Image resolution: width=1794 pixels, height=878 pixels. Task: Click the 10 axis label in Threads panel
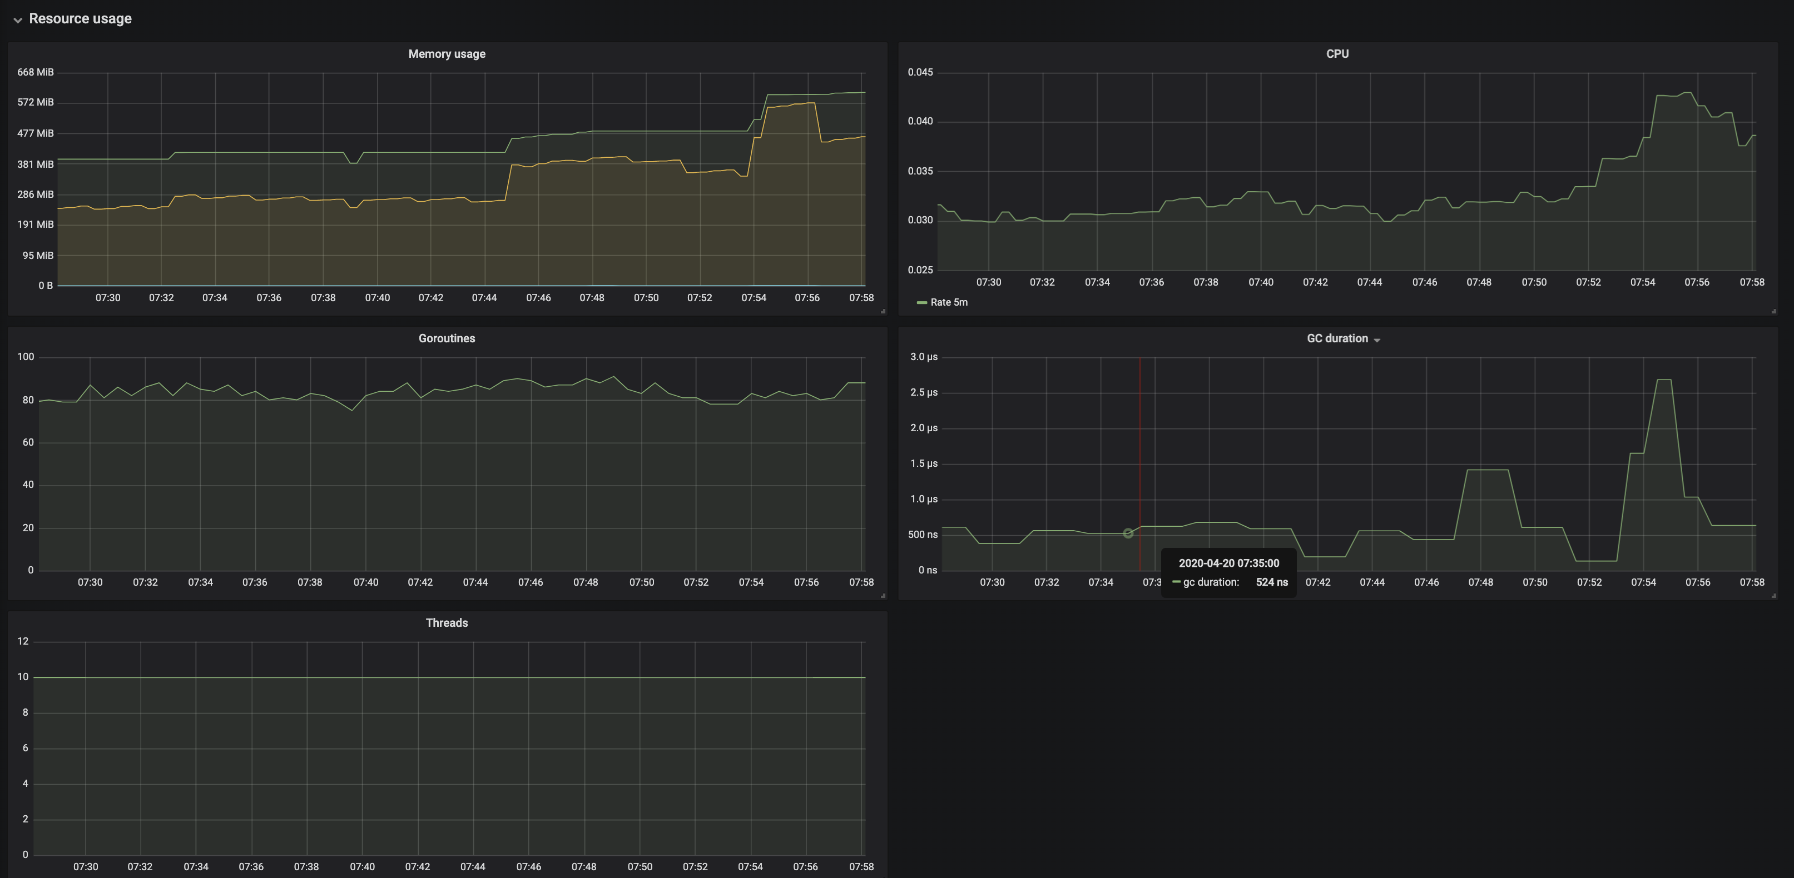[x=23, y=677]
